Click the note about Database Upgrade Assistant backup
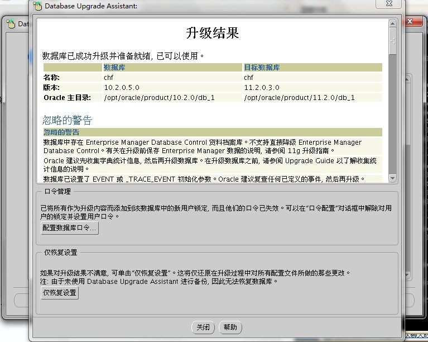This screenshot has height=342, width=428. [158, 281]
